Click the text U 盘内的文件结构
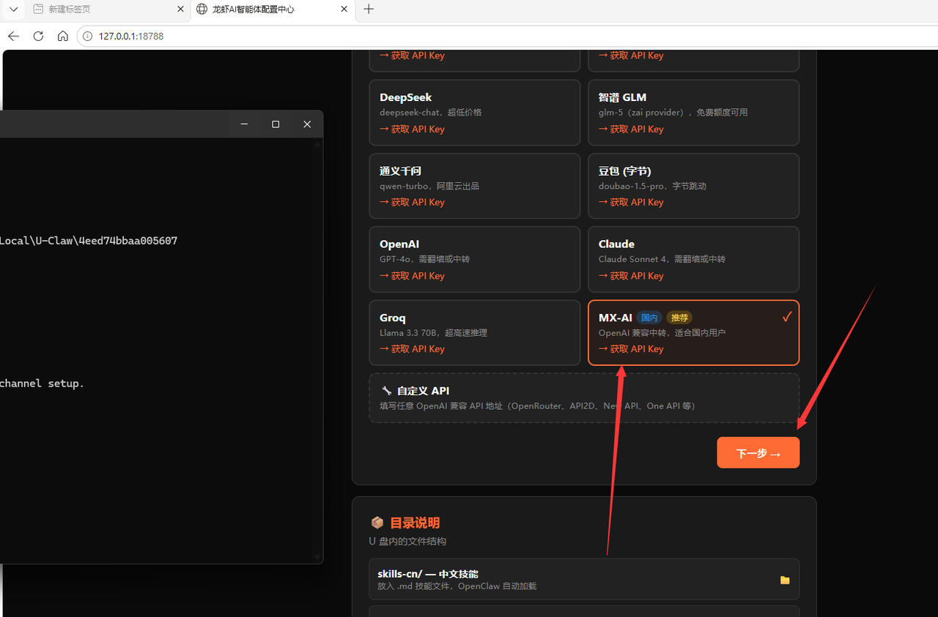The width and height of the screenshot is (938, 617). 407,542
